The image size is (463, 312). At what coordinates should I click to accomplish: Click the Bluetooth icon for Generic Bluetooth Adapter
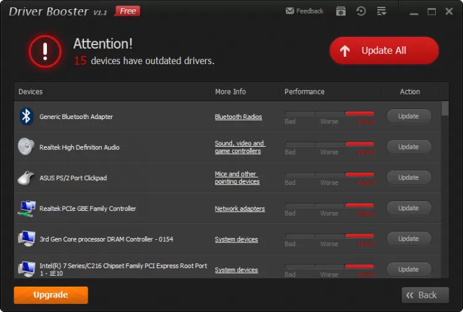point(26,116)
